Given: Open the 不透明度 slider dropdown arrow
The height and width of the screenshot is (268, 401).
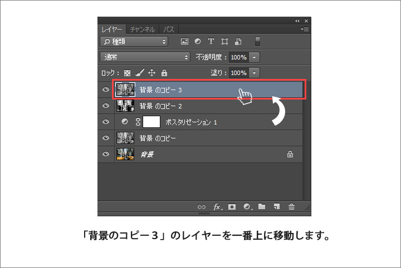Looking at the screenshot, I should pos(254,57).
